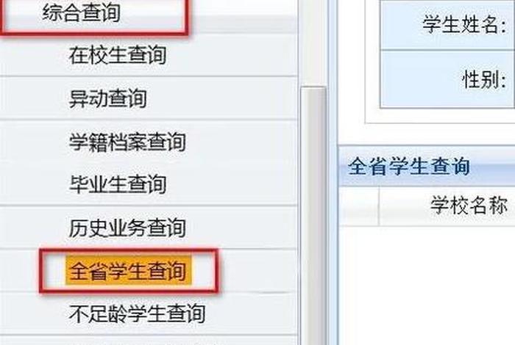Open 学籍档案查询 from the sidebar list
The image size is (515, 345).
tap(127, 142)
